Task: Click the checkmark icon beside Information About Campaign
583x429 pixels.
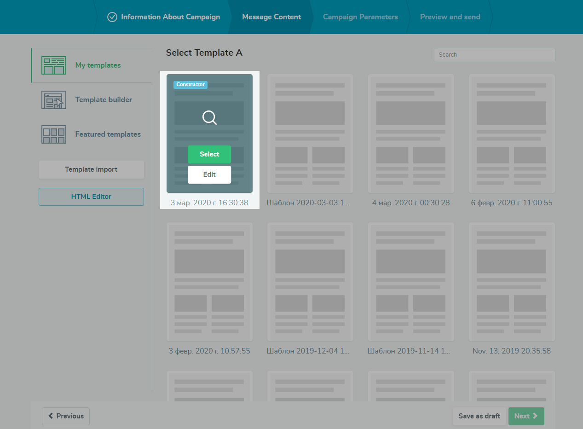Action: 112,17
